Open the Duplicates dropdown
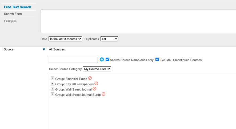The height and width of the screenshot is (129, 236). coord(109,39)
